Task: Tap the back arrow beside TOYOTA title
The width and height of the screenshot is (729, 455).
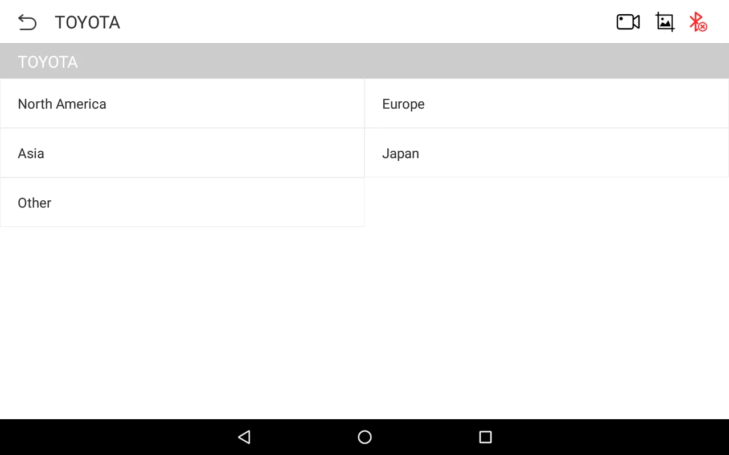Action: [x=27, y=22]
